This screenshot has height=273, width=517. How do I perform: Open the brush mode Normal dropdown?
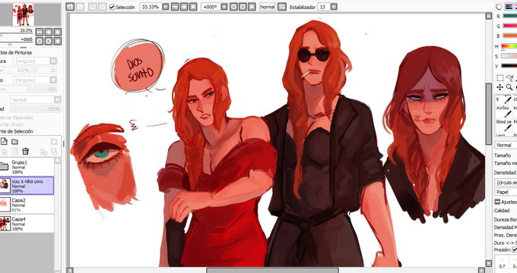point(506,145)
